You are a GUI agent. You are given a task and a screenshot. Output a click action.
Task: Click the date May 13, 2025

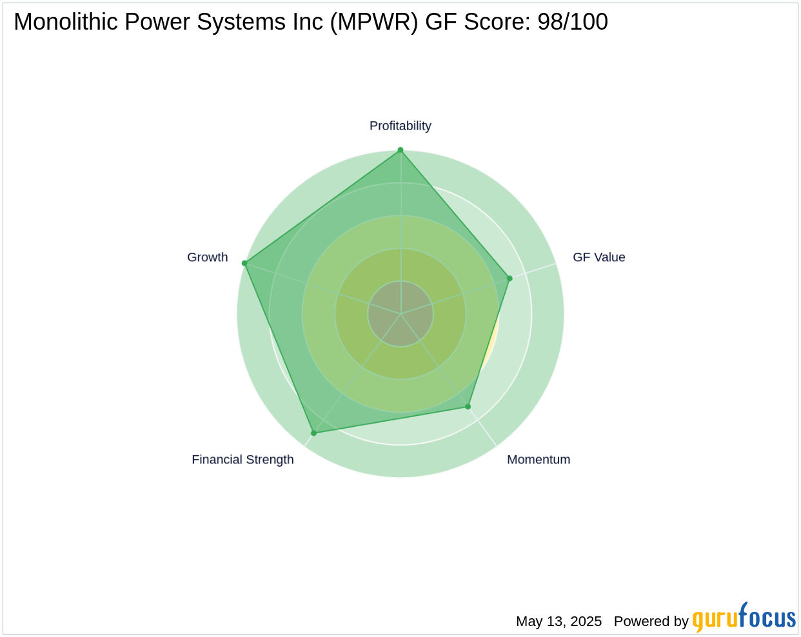pos(559,622)
